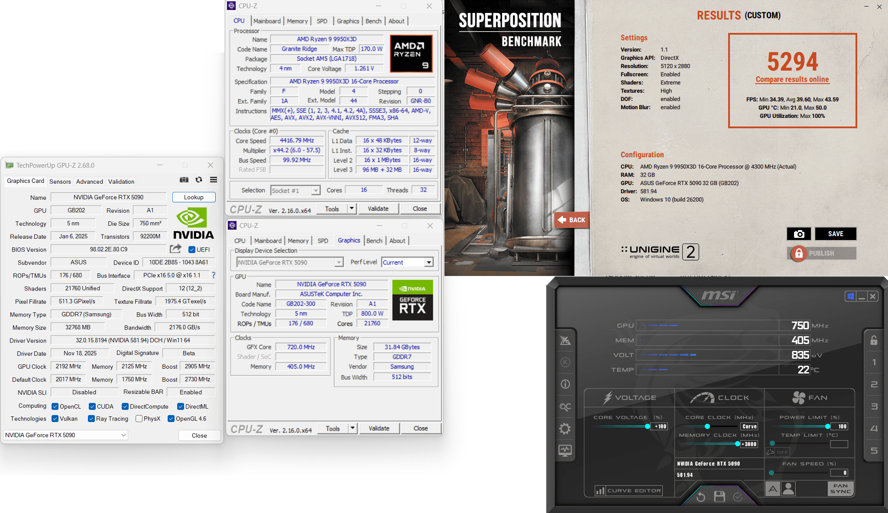Click Superposition screenshot camera button

click(x=799, y=234)
